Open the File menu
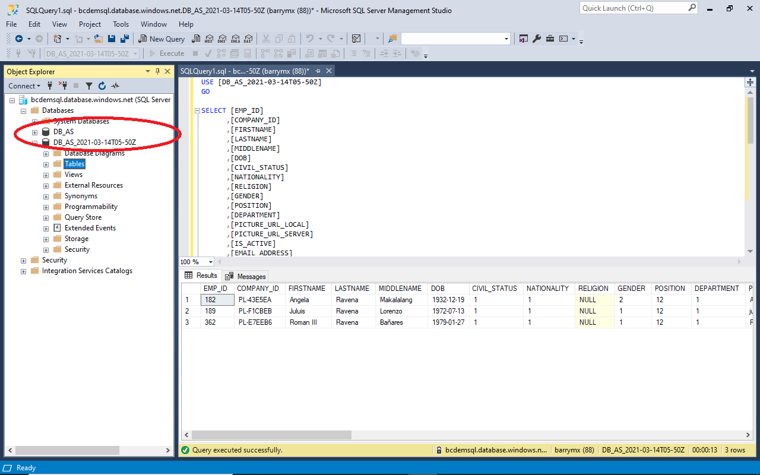The height and width of the screenshot is (475, 760). coord(11,24)
